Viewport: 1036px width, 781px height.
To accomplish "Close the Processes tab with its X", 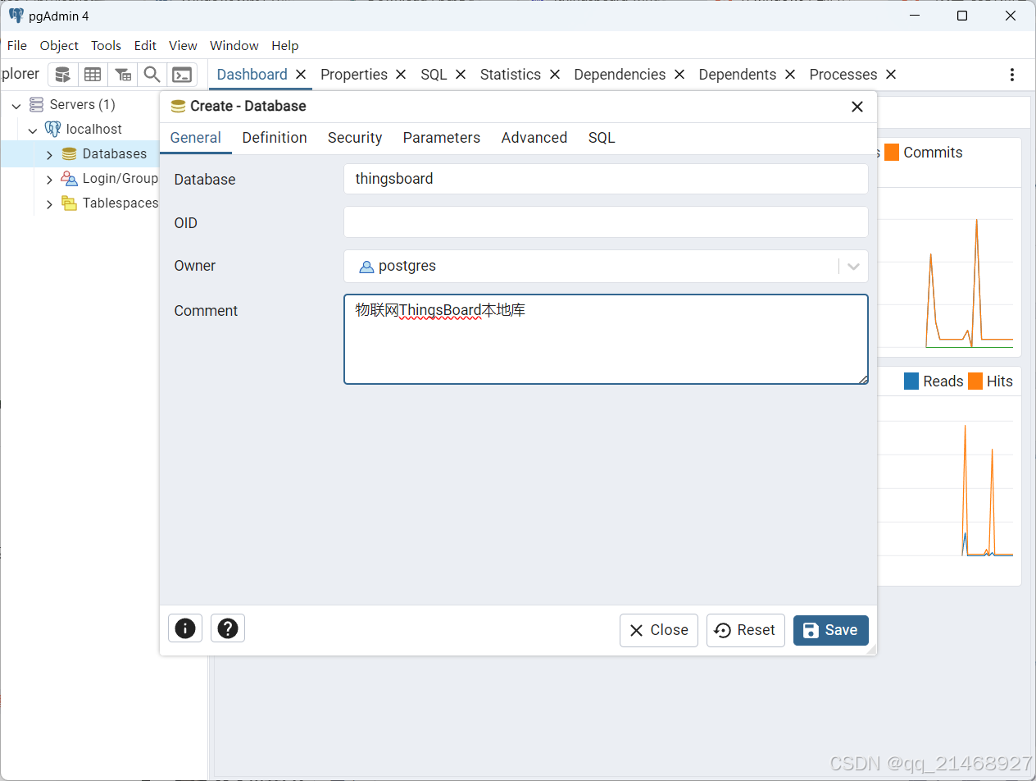I will pyautogui.click(x=891, y=75).
